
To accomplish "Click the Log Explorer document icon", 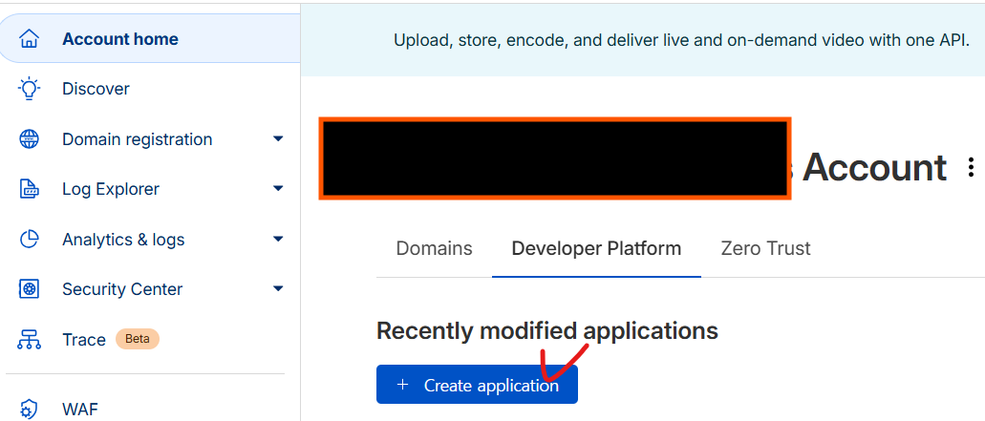I will click(x=29, y=189).
